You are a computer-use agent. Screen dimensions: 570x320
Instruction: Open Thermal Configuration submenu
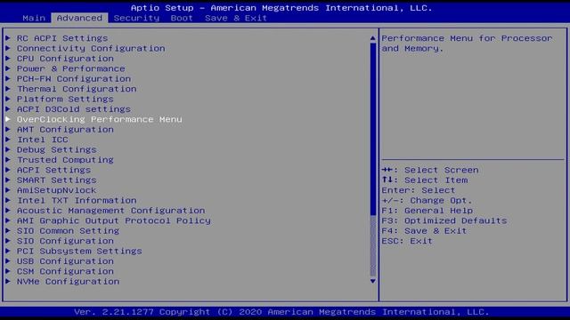(77, 89)
